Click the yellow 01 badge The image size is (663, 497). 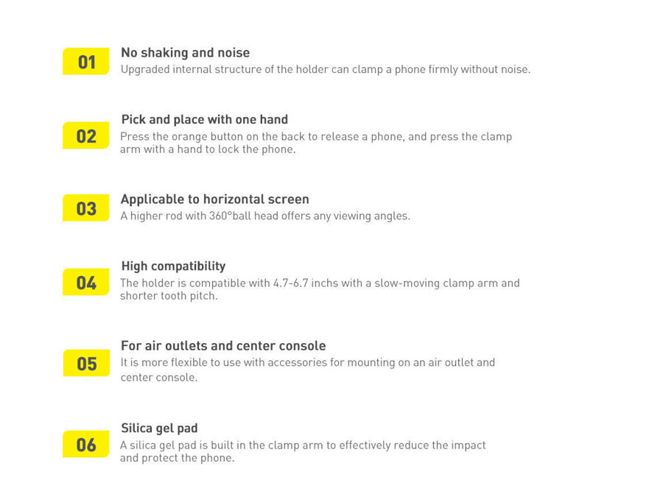(86, 61)
